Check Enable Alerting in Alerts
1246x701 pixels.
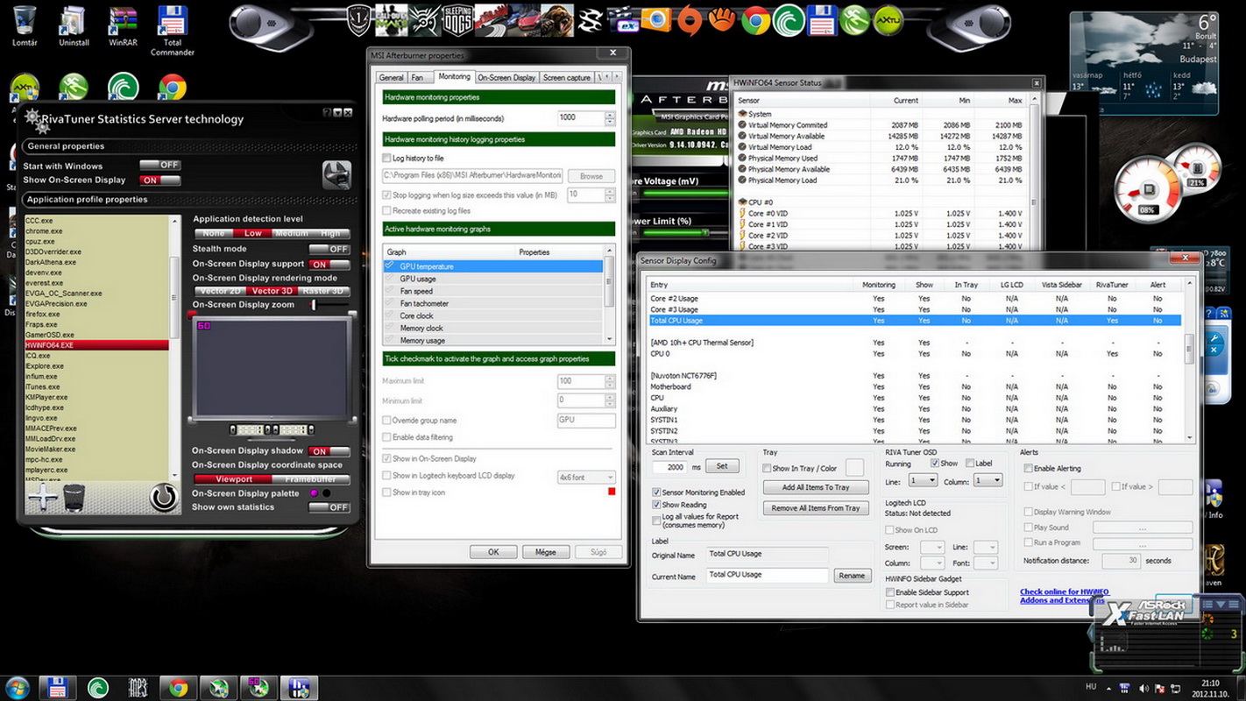click(x=1028, y=469)
